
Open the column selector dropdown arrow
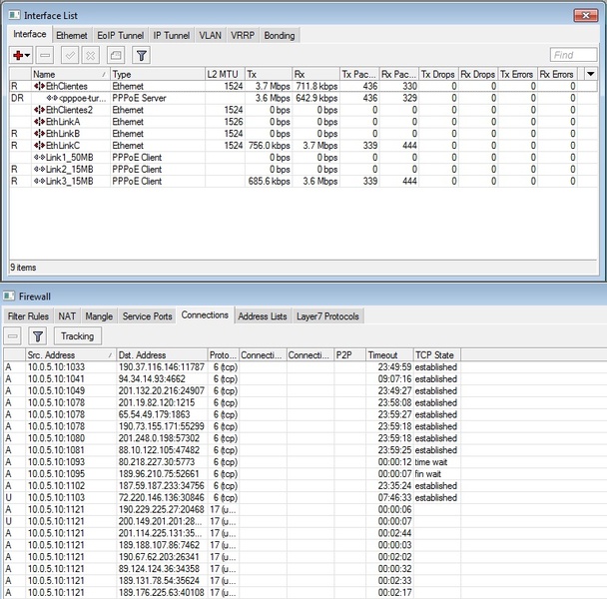point(590,74)
